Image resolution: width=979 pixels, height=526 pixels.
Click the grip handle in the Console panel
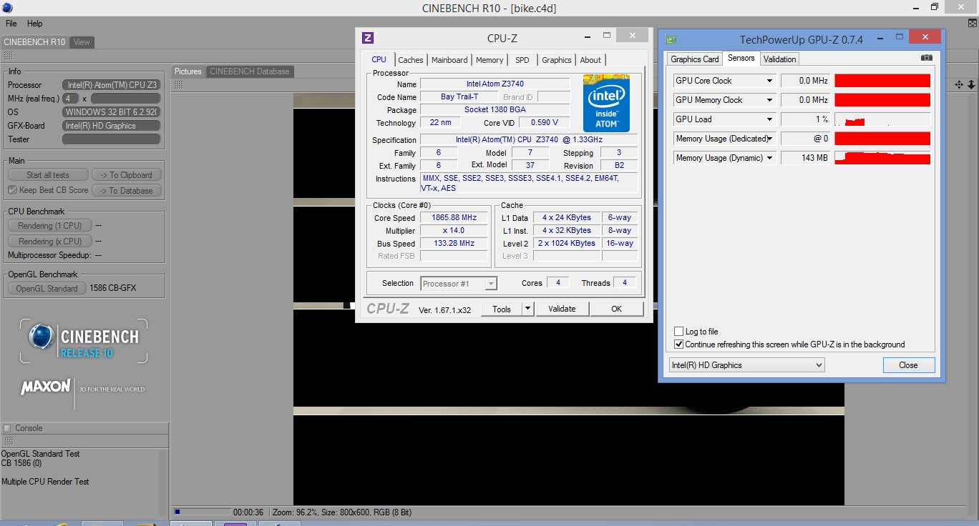pos(8,441)
